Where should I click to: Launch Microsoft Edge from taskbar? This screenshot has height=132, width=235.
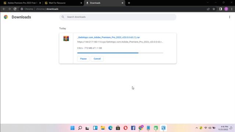tap(110, 128)
